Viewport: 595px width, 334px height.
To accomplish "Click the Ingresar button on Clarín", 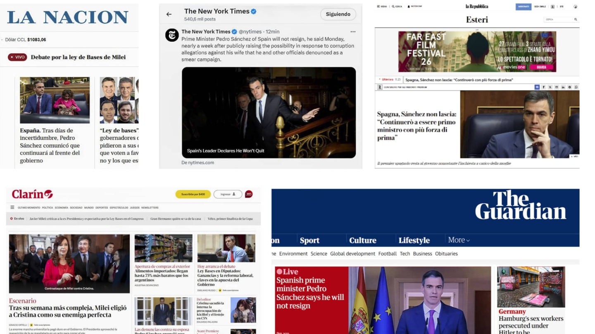I will pyautogui.click(x=228, y=194).
